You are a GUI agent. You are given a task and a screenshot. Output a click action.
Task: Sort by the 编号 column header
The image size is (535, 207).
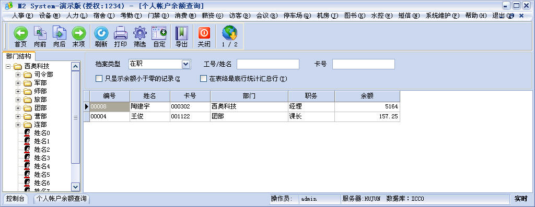point(110,96)
